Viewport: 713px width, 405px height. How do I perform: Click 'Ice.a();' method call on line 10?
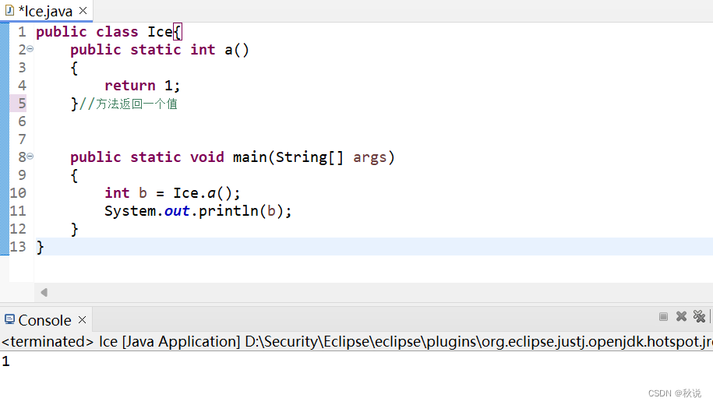tap(206, 193)
